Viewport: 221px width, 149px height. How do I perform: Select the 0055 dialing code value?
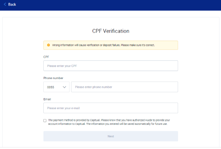click(51, 87)
